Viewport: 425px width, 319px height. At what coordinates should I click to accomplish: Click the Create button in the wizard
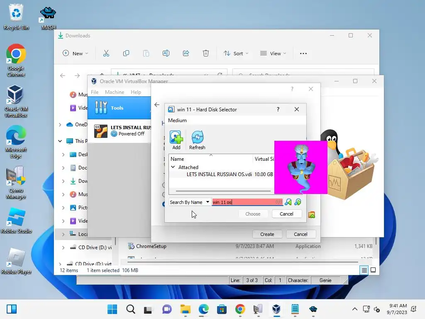[x=267, y=234]
